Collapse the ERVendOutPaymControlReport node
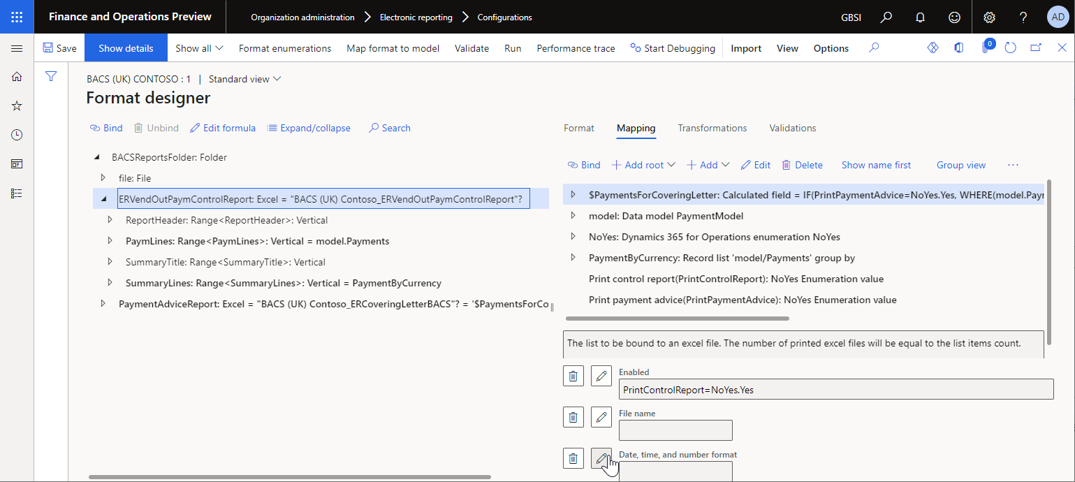Image resolution: width=1075 pixels, height=482 pixels. tap(103, 199)
